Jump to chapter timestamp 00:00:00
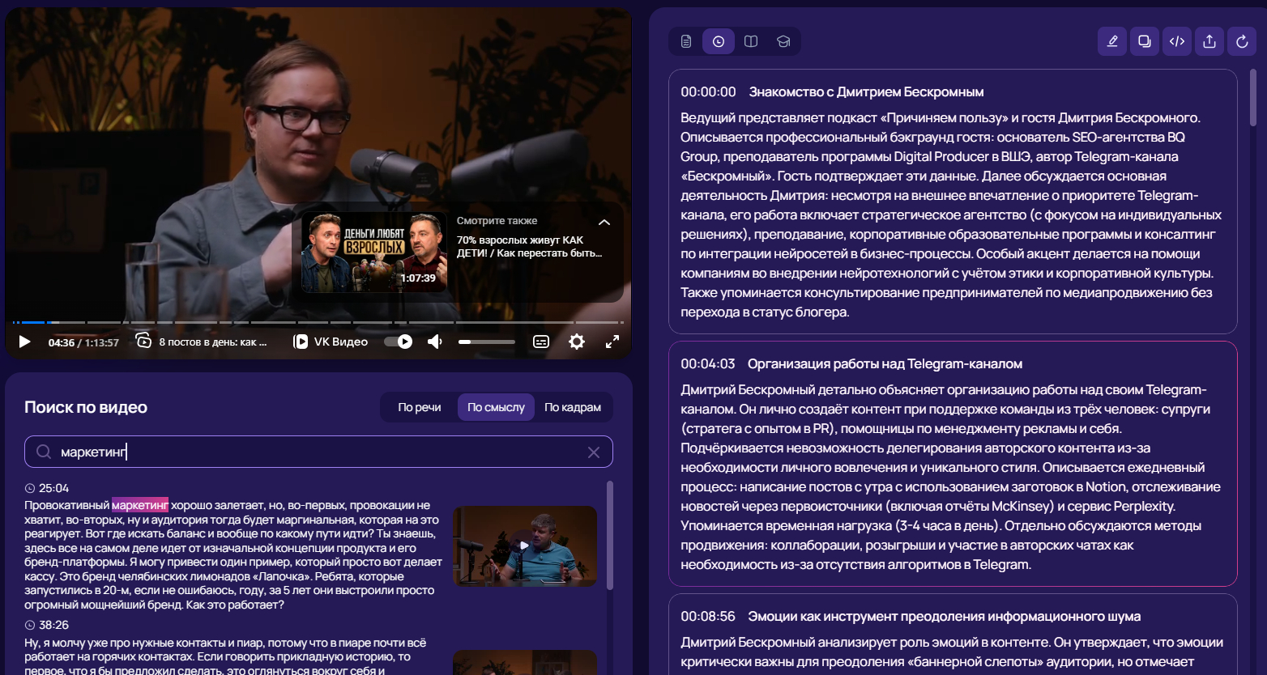The width and height of the screenshot is (1267, 675). (708, 92)
